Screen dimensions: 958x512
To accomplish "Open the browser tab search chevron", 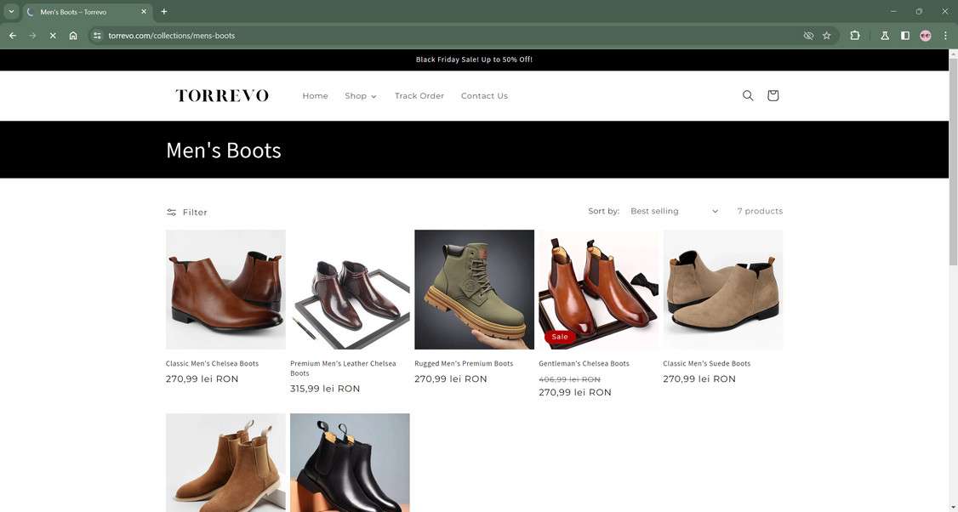I will [x=11, y=12].
